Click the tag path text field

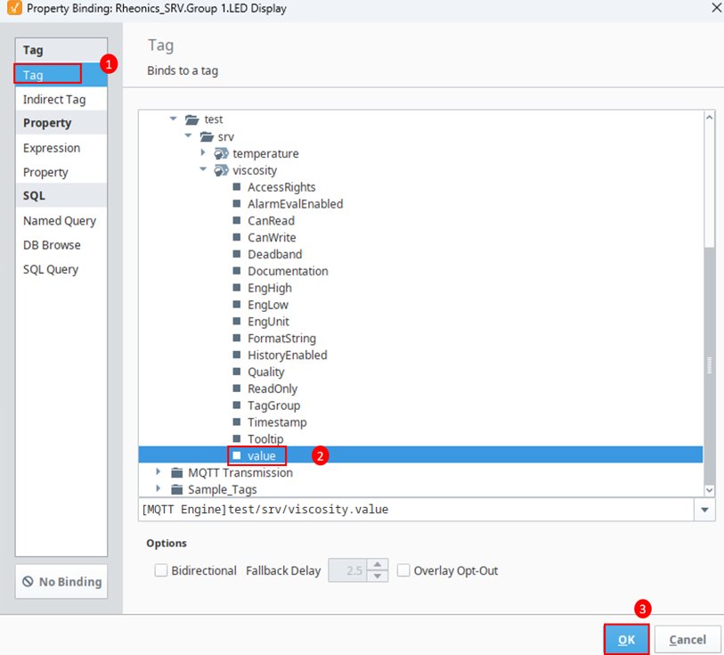(417, 510)
